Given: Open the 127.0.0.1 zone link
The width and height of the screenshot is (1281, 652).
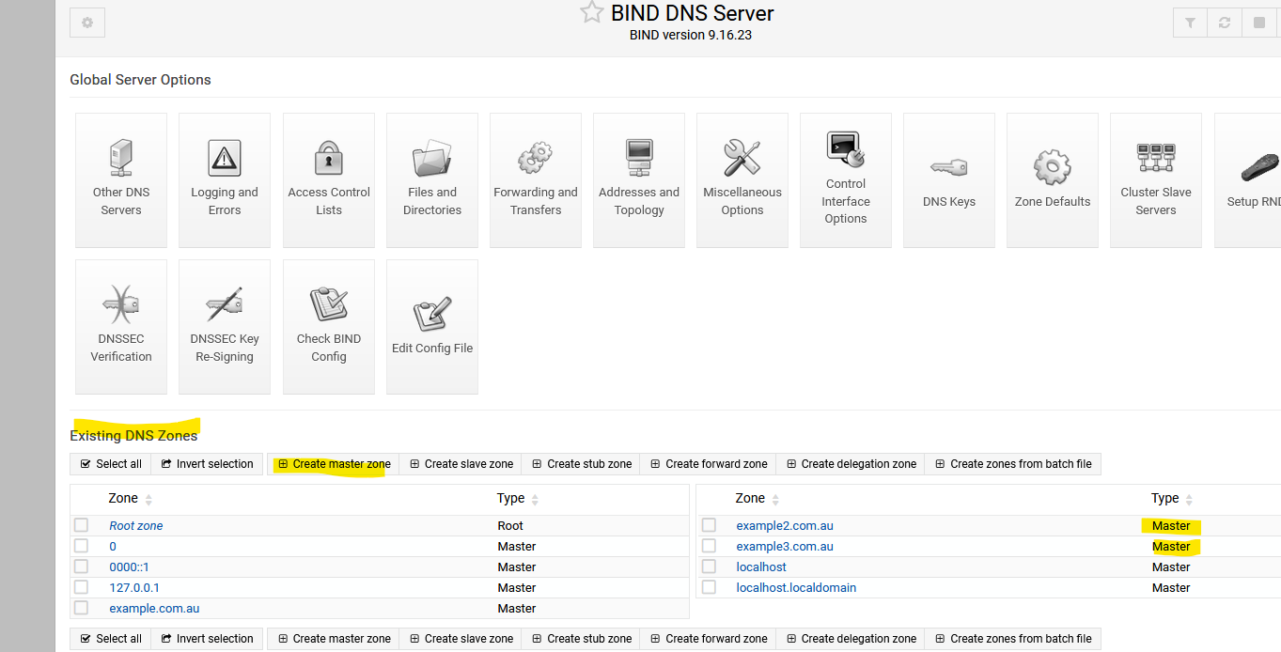Looking at the screenshot, I should pos(134,588).
